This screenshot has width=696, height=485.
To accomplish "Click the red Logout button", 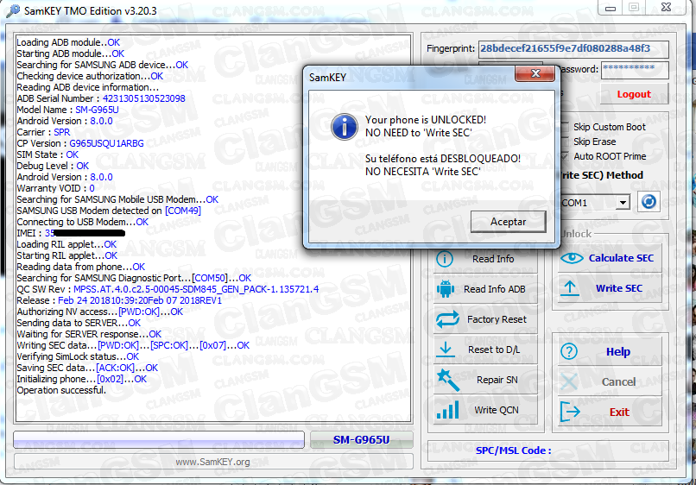I will click(x=634, y=94).
